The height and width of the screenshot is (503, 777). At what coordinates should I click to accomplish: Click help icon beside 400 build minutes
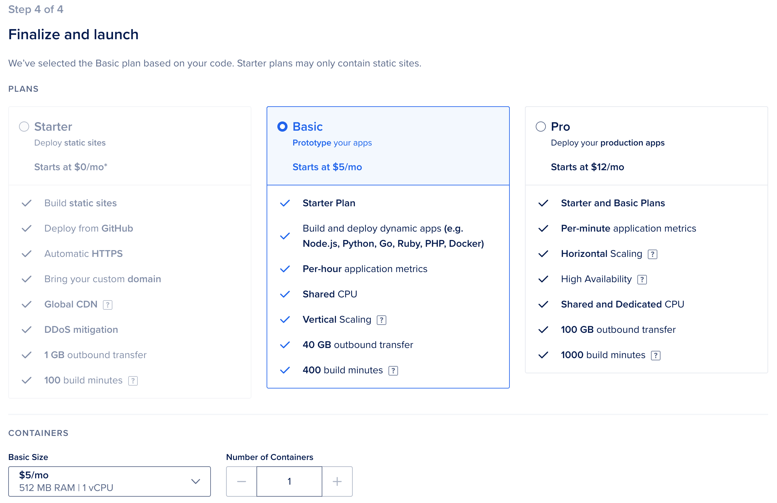tap(393, 370)
